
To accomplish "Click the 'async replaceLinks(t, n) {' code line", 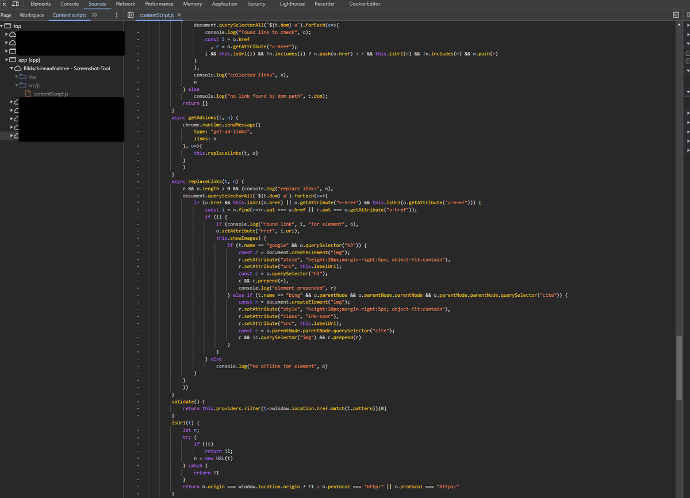I will [208, 181].
